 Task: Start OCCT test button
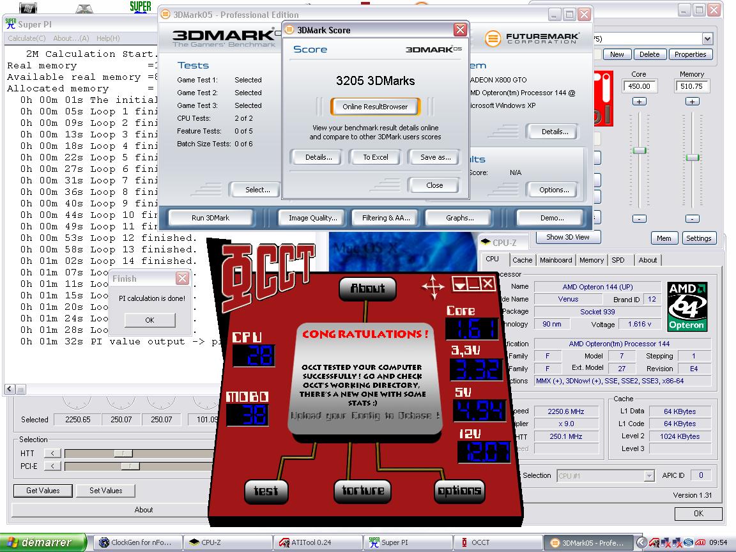click(x=266, y=491)
